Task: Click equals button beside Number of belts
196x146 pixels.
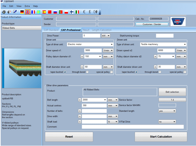Action: (80, 111)
